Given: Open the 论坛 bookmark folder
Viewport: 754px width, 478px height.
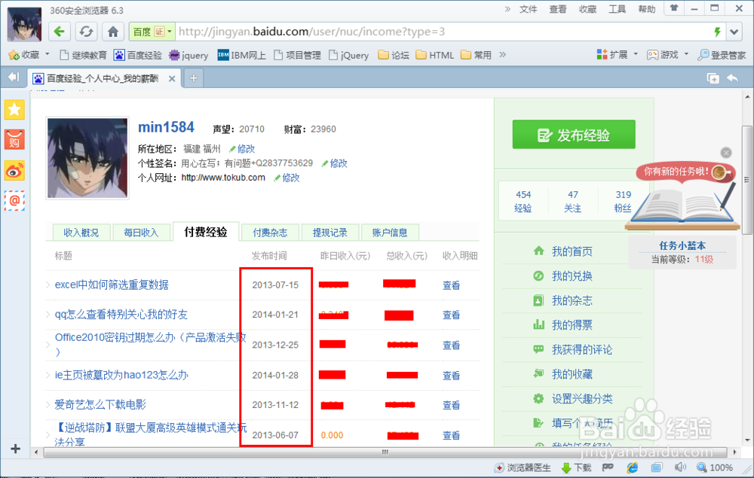Looking at the screenshot, I should (394, 55).
